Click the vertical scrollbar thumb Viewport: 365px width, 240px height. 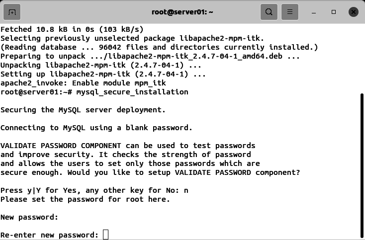(x=362, y=166)
